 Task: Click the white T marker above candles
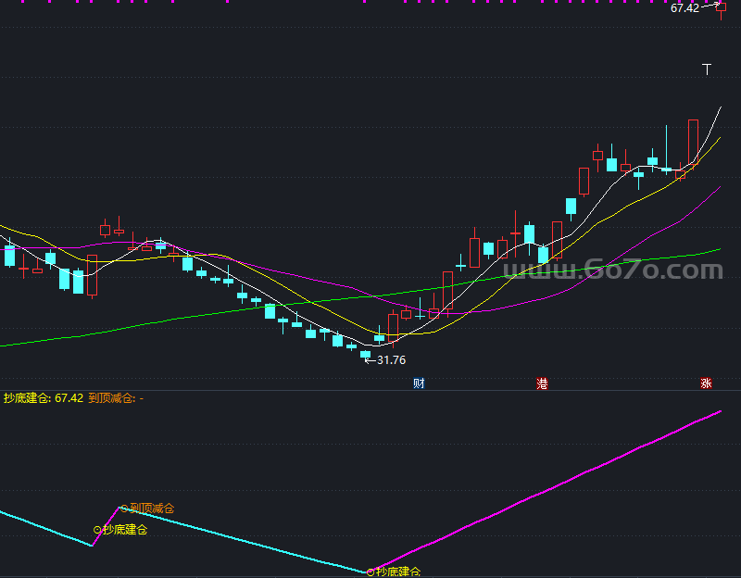707,69
